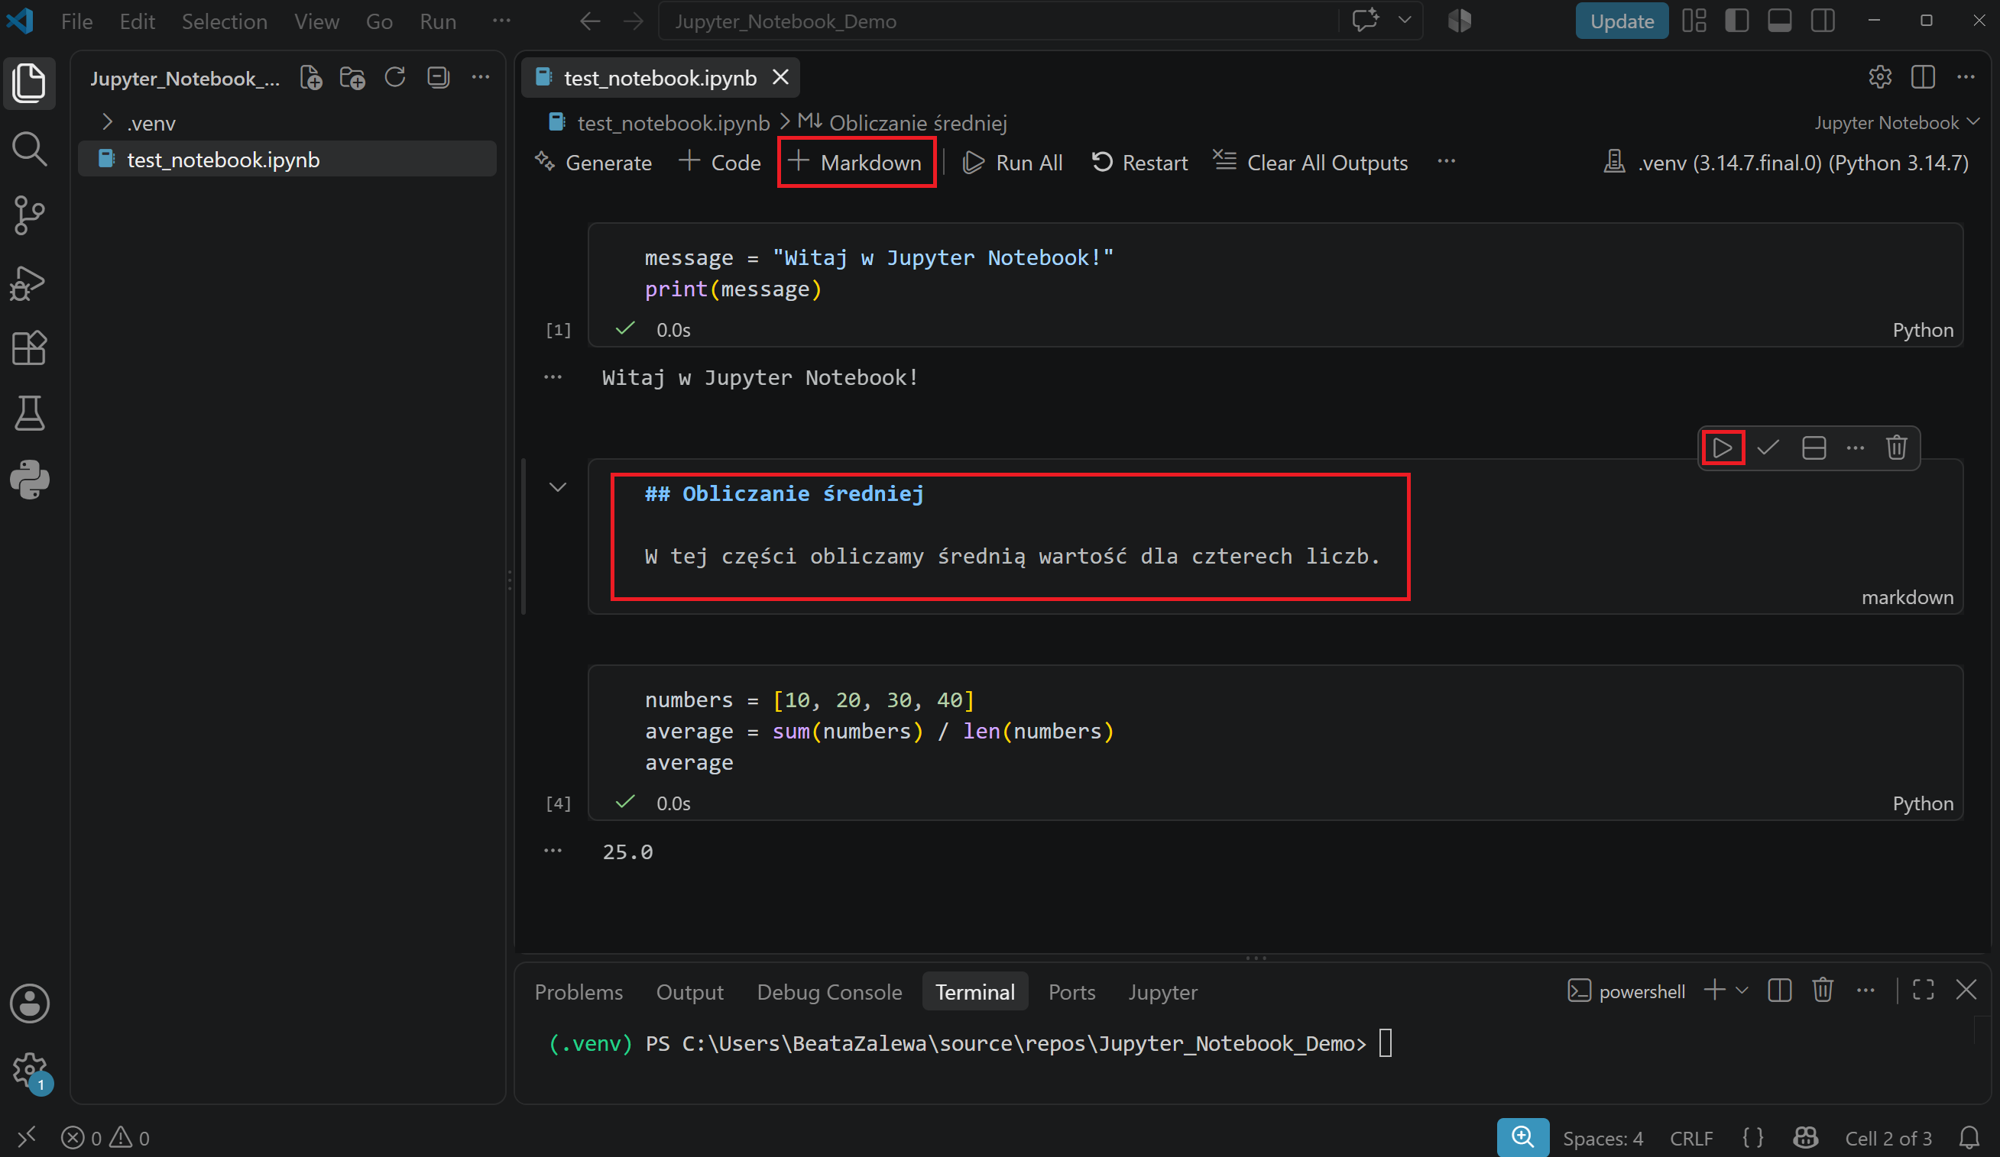This screenshot has width=2000, height=1157.
Task: Switch to the Jupyter panel tab
Action: (x=1162, y=992)
